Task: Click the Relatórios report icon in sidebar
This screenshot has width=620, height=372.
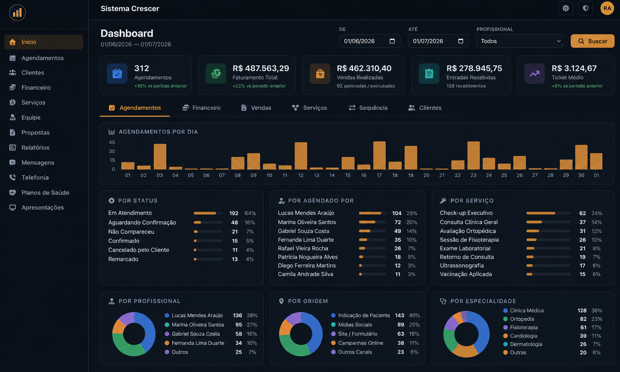Action: coord(13,147)
